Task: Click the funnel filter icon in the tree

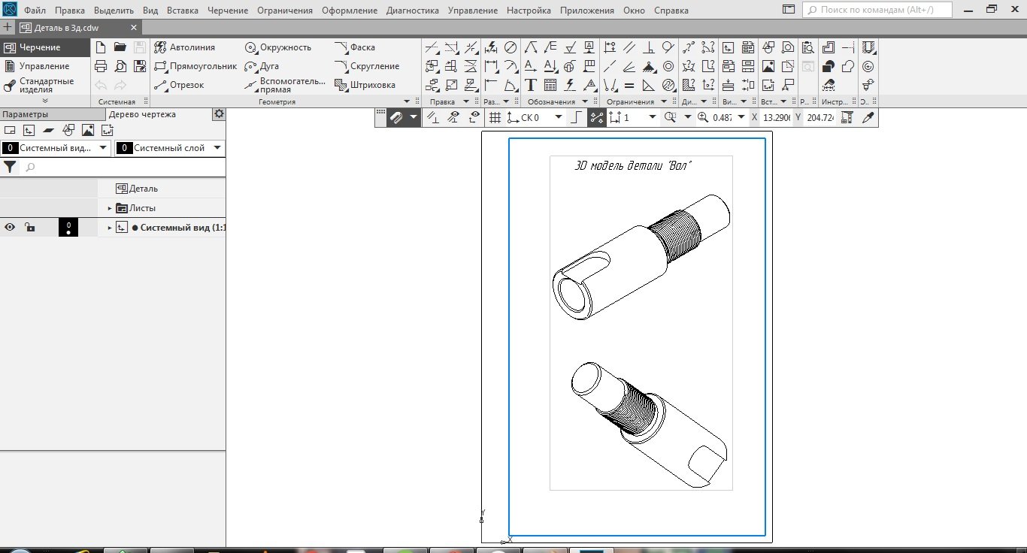Action: coord(11,167)
